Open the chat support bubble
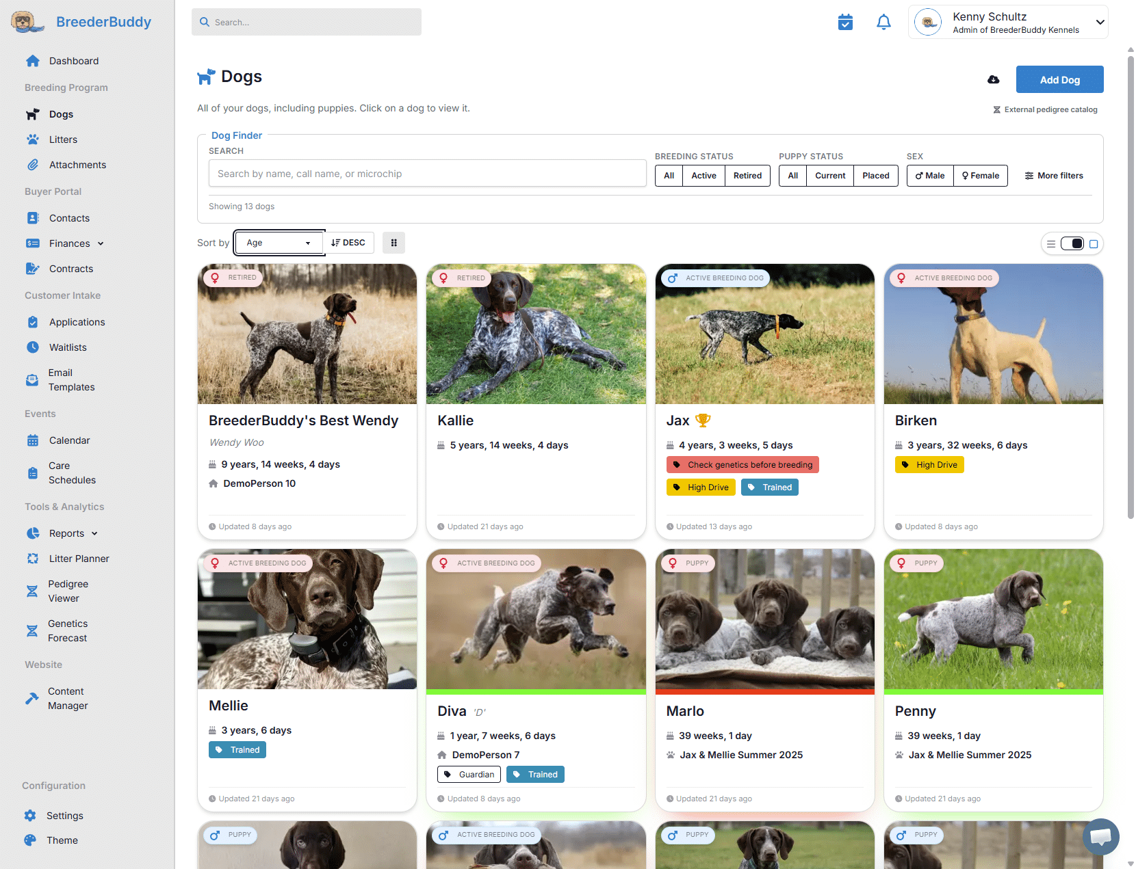This screenshot has width=1136, height=869. pos(1100,836)
